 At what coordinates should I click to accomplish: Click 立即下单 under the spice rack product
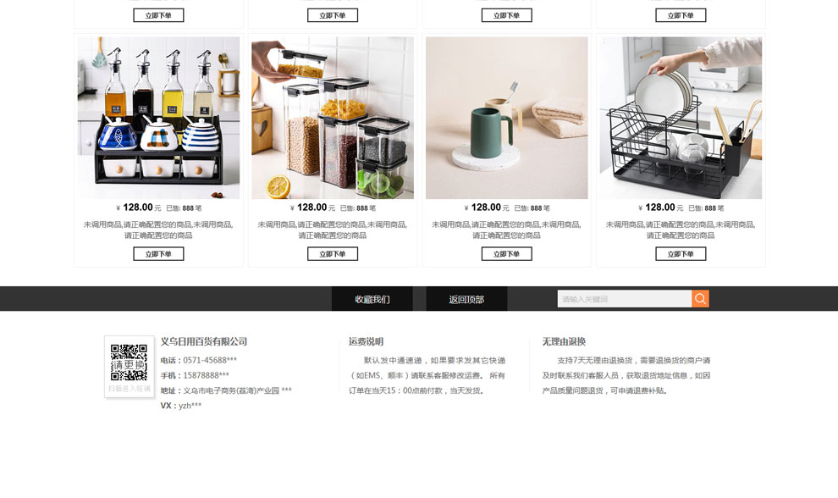click(159, 254)
